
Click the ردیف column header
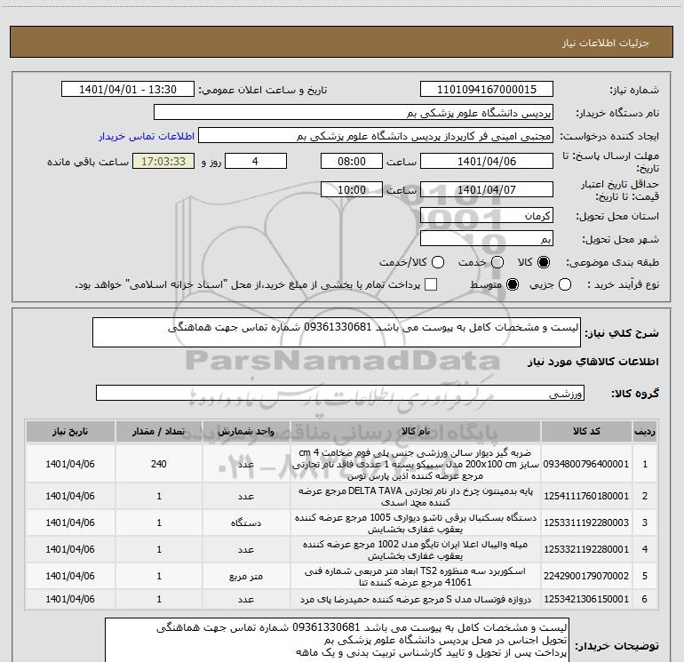[645, 432]
